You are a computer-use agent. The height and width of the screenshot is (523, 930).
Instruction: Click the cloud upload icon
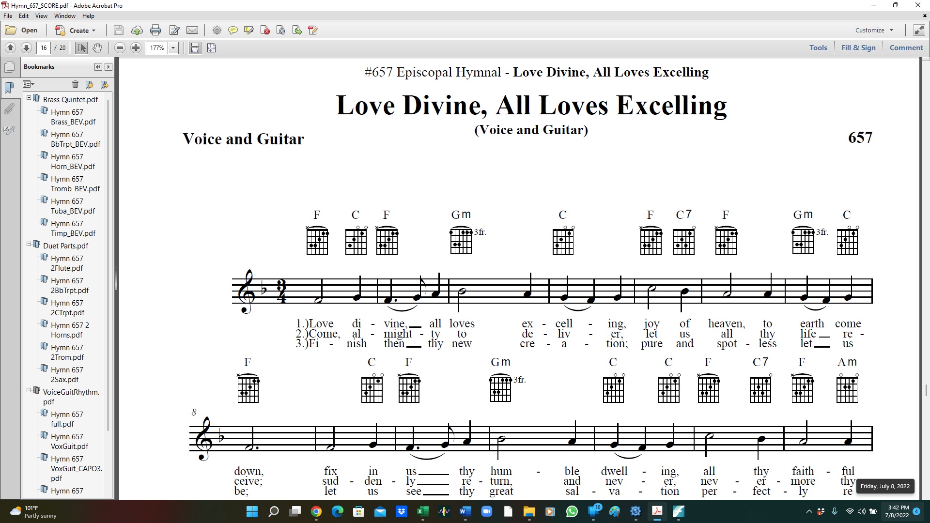[x=137, y=30]
